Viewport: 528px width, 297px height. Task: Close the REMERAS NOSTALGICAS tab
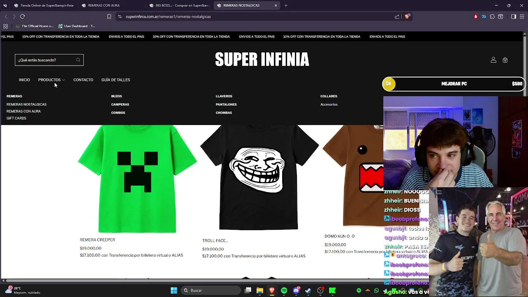tap(276, 5)
